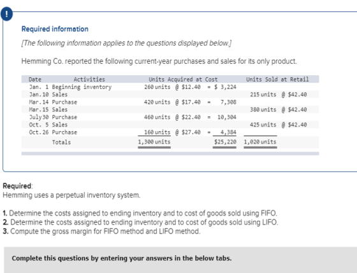Click requirement 3 about gross margin
Screen dimensions: 357x273
pos(101,231)
